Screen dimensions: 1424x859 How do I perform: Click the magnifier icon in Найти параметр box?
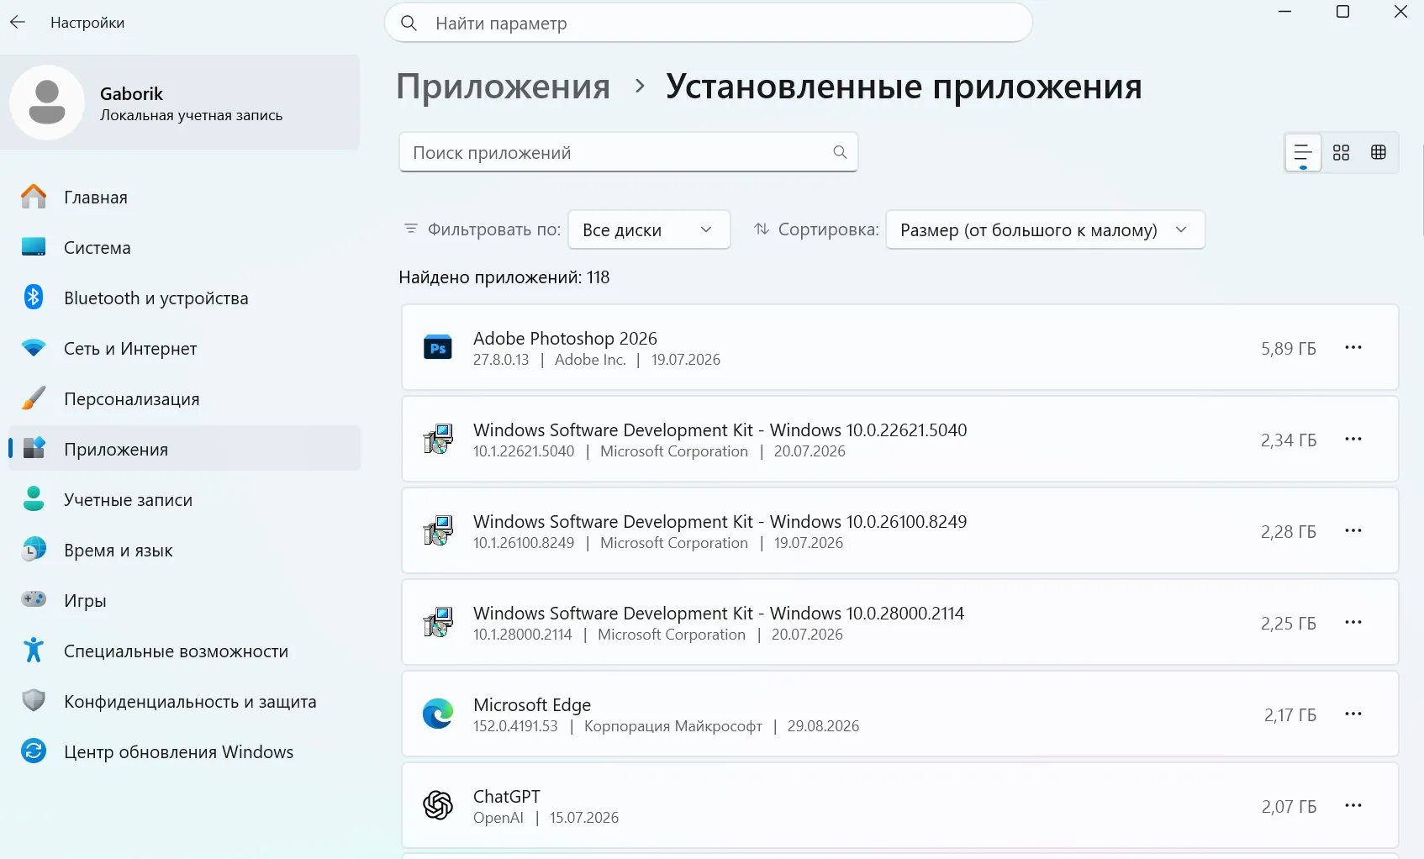click(x=409, y=24)
